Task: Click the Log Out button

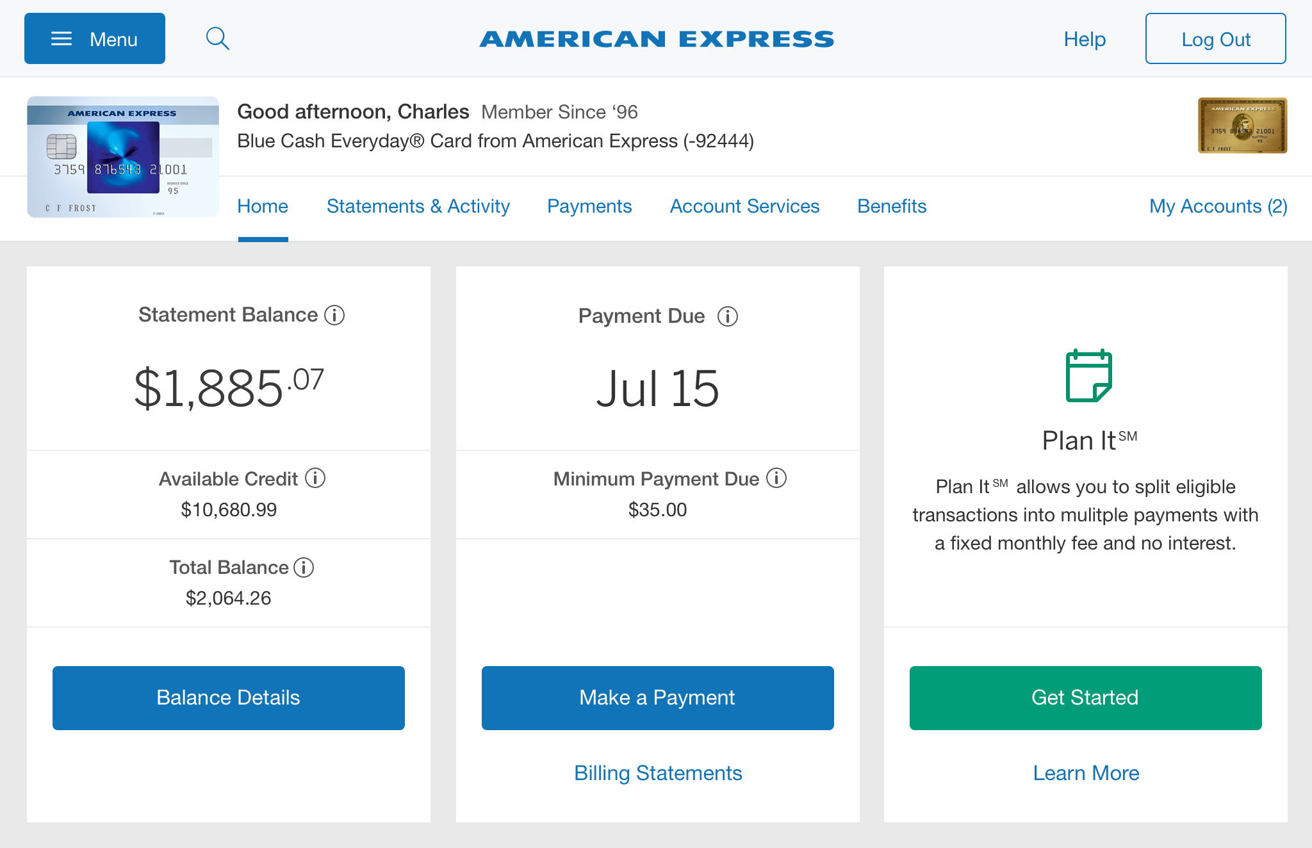Action: [x=1216, y=38]
